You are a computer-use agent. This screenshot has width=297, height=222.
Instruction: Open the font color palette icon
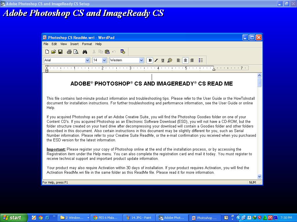170,60
